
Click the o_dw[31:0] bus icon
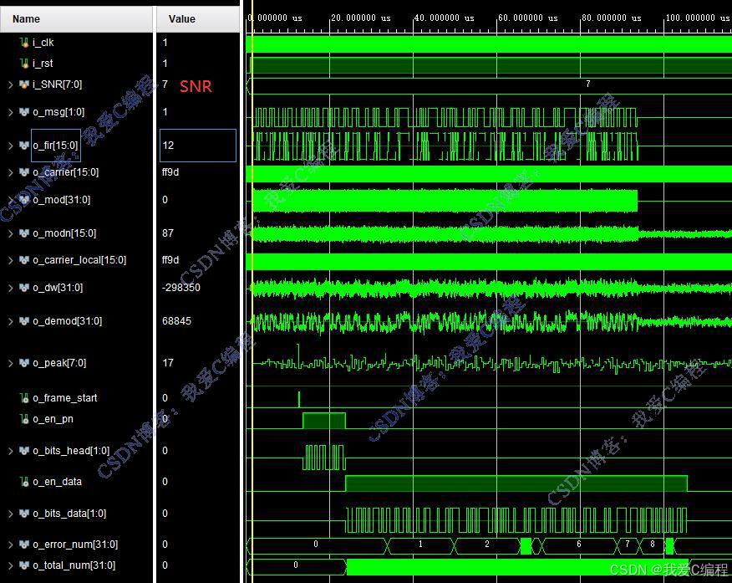pos(23,287)
